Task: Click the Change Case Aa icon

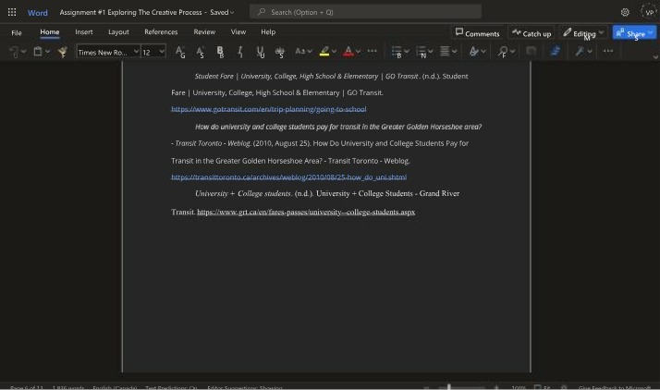Action: (x=300, y=52)
